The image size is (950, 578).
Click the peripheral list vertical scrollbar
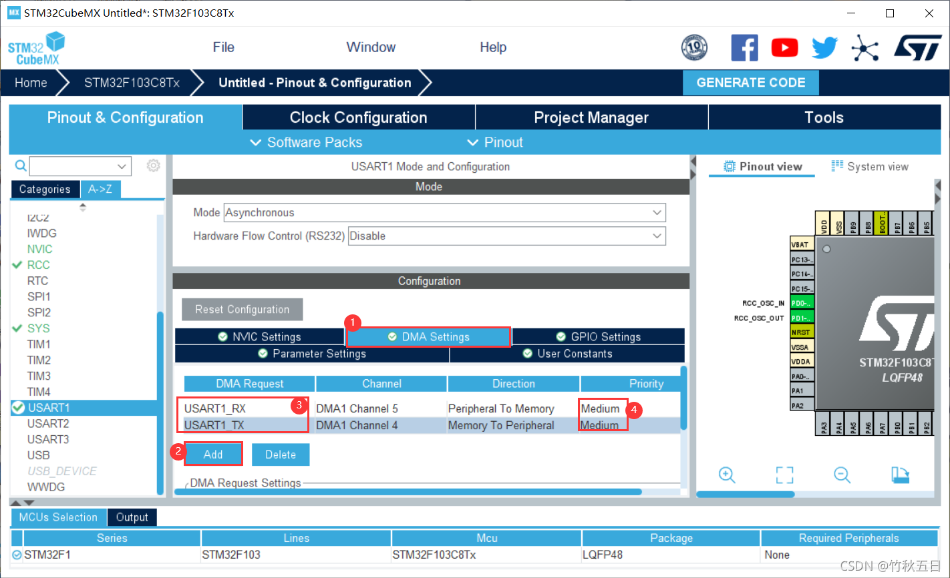click(160, 403)
